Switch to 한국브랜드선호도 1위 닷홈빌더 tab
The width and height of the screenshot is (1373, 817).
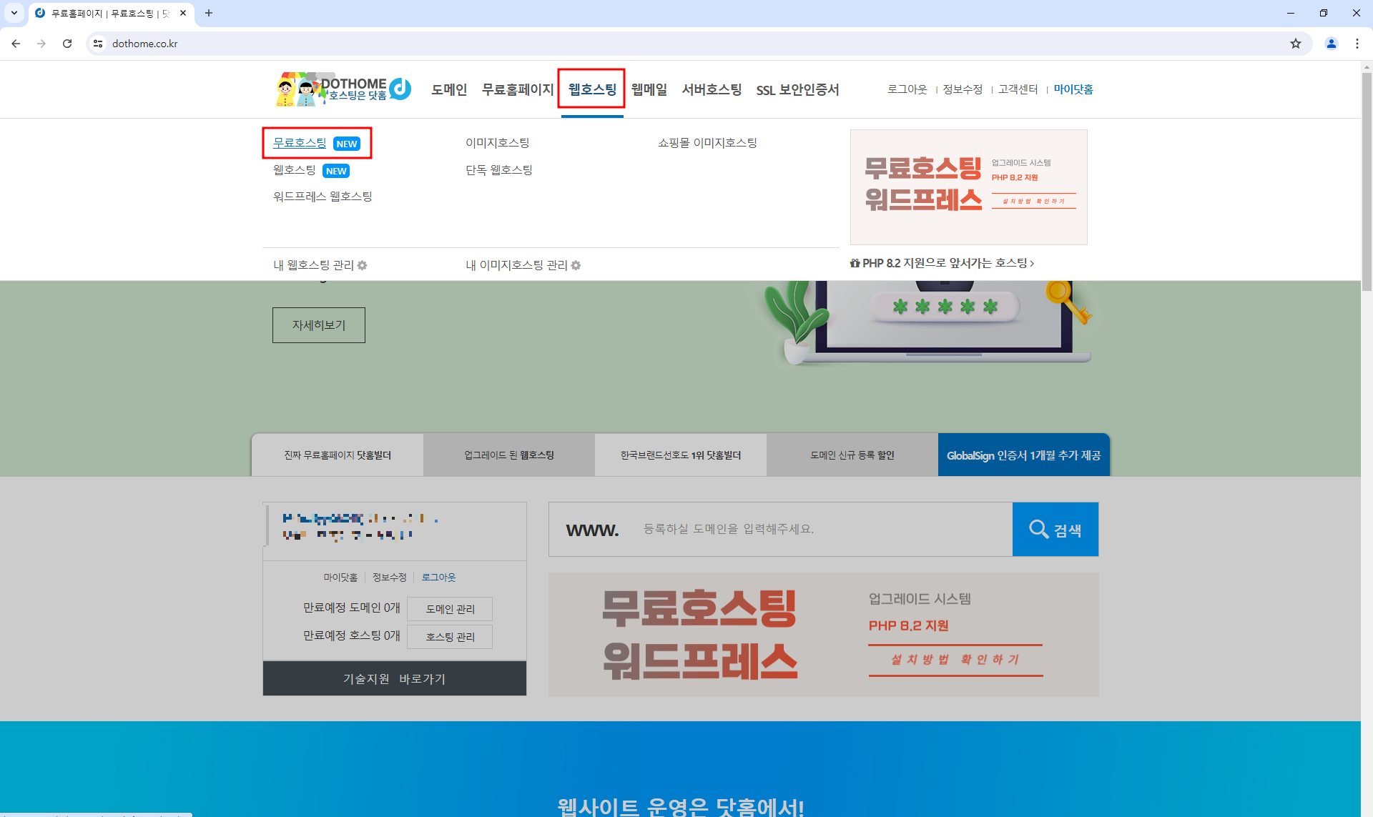pyautogui.click(x=681, y=455)
